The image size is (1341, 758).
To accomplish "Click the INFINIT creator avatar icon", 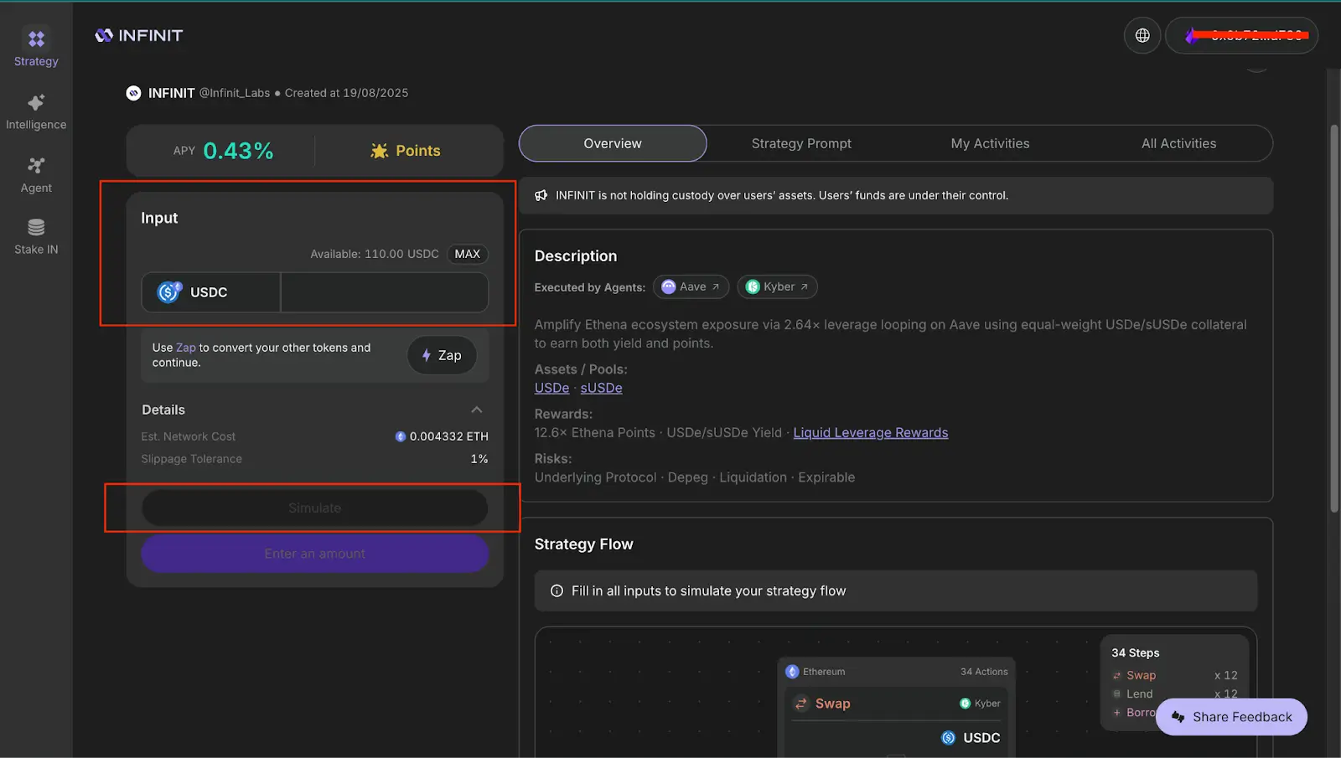I will click(133, 93).
